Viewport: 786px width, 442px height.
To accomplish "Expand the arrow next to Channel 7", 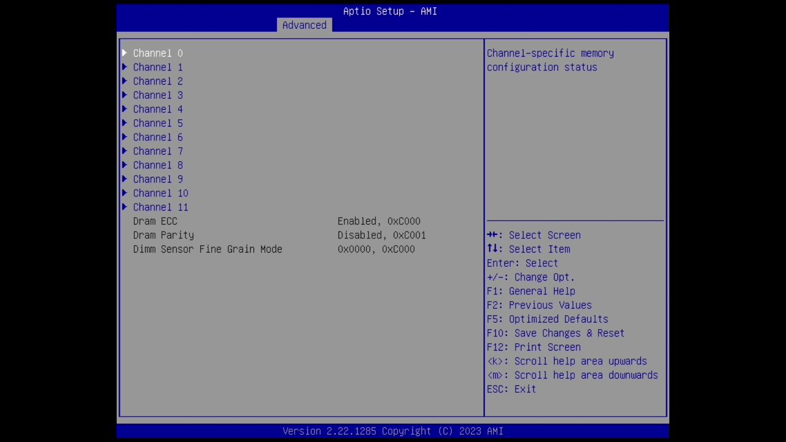I will 125,151.
